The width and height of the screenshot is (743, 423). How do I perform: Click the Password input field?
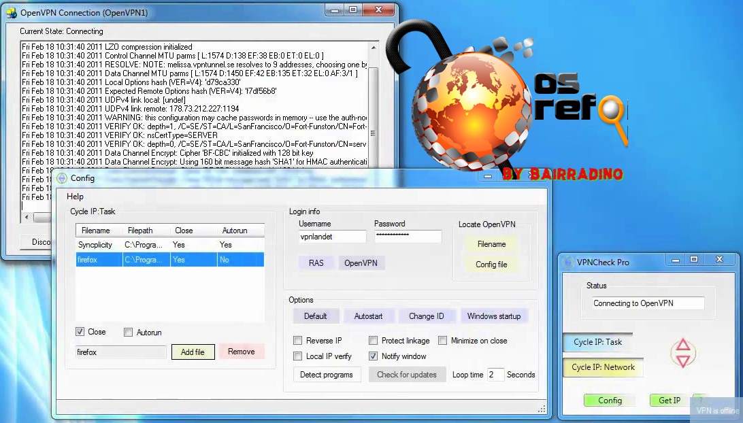click(x=408, y=237)
